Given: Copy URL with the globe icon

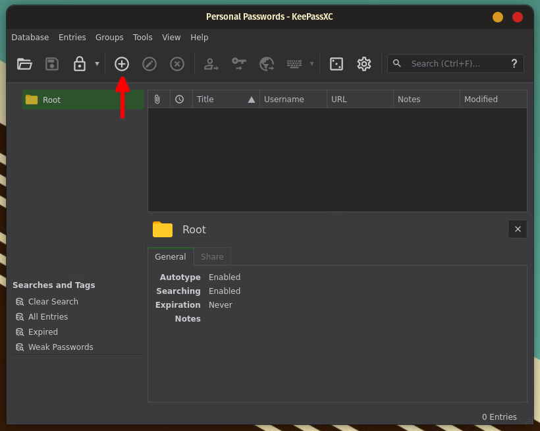Looking at the screenshot, I should pyautogui.click(x=267, y=64).
